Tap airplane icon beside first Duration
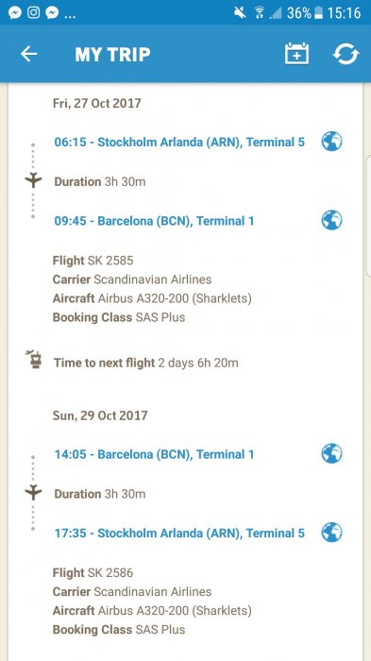371x661 pixels. [33, 180]
